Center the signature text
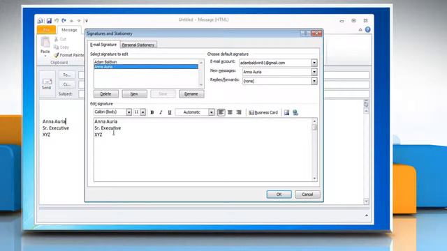 coord(230,112)
